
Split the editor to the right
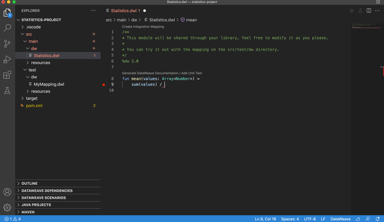click(x=369, y=11)
